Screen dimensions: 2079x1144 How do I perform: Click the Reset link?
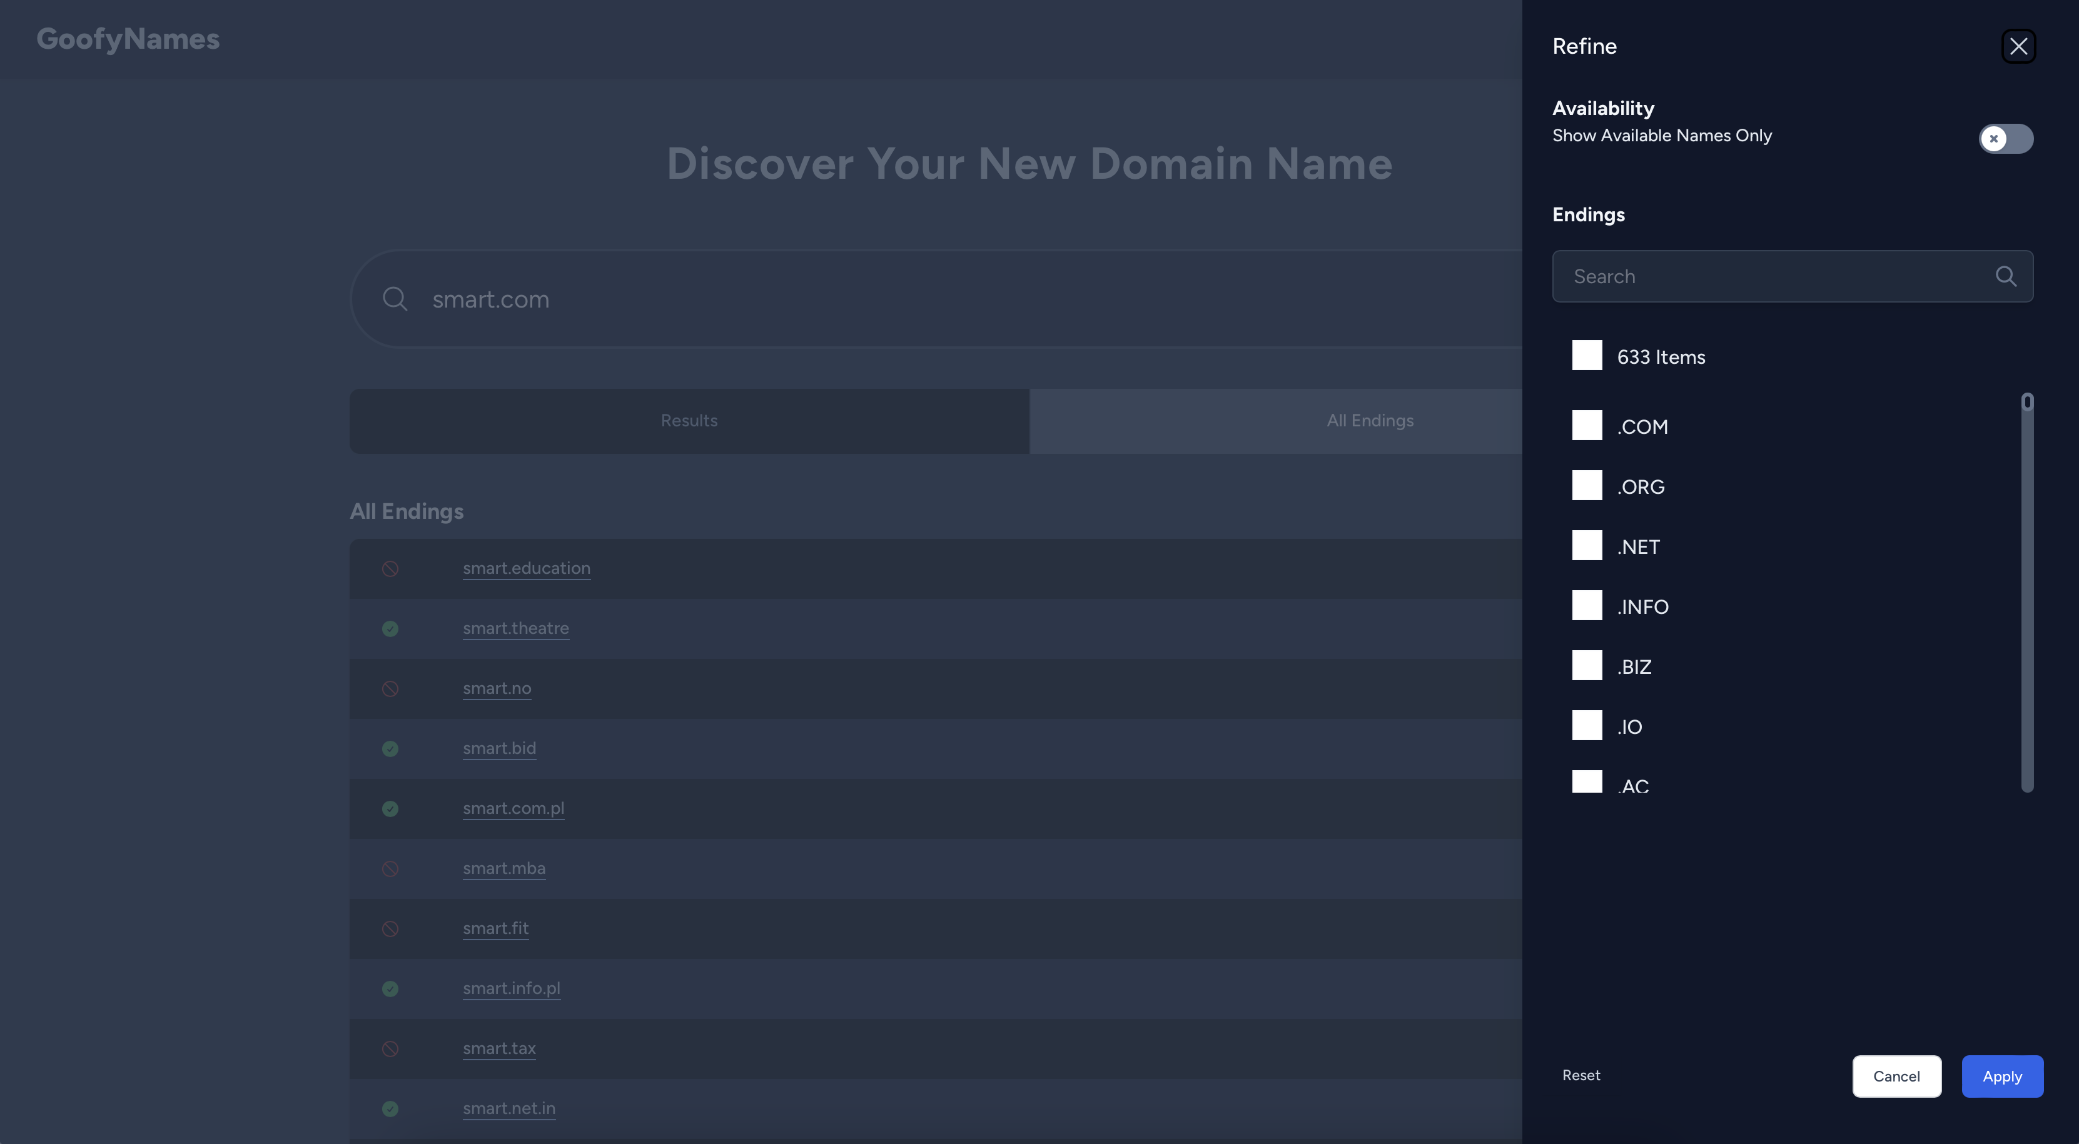click(x=1581, y=1075)
